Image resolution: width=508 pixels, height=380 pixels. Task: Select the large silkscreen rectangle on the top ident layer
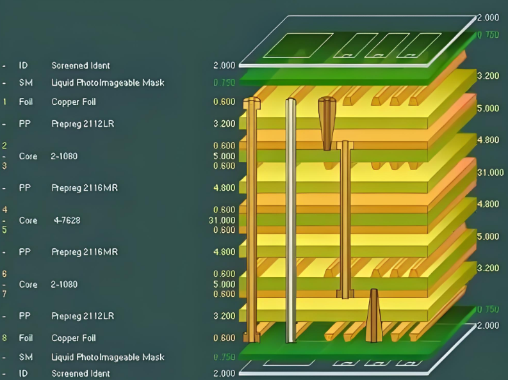(x=298, y=45)
